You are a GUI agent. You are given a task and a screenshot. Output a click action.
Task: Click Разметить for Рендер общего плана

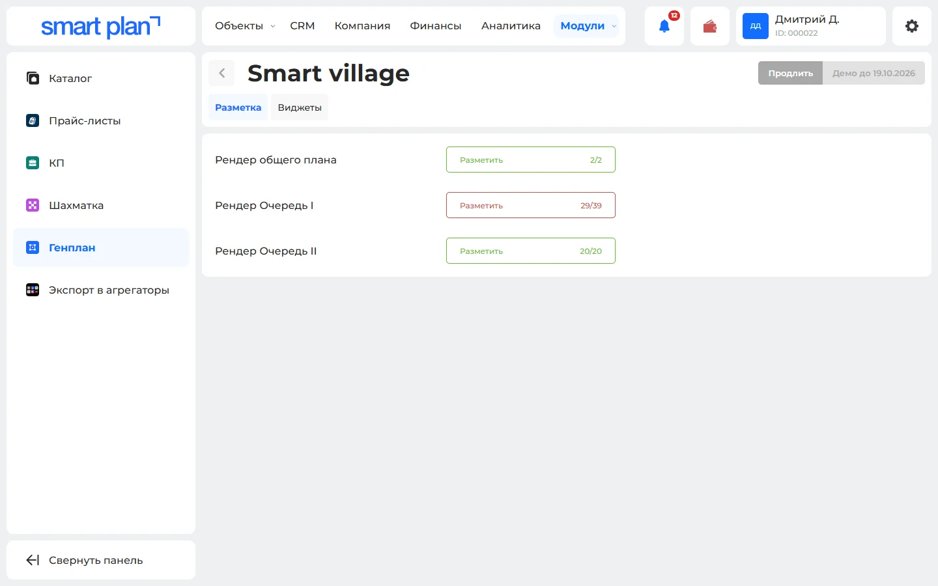531,160
